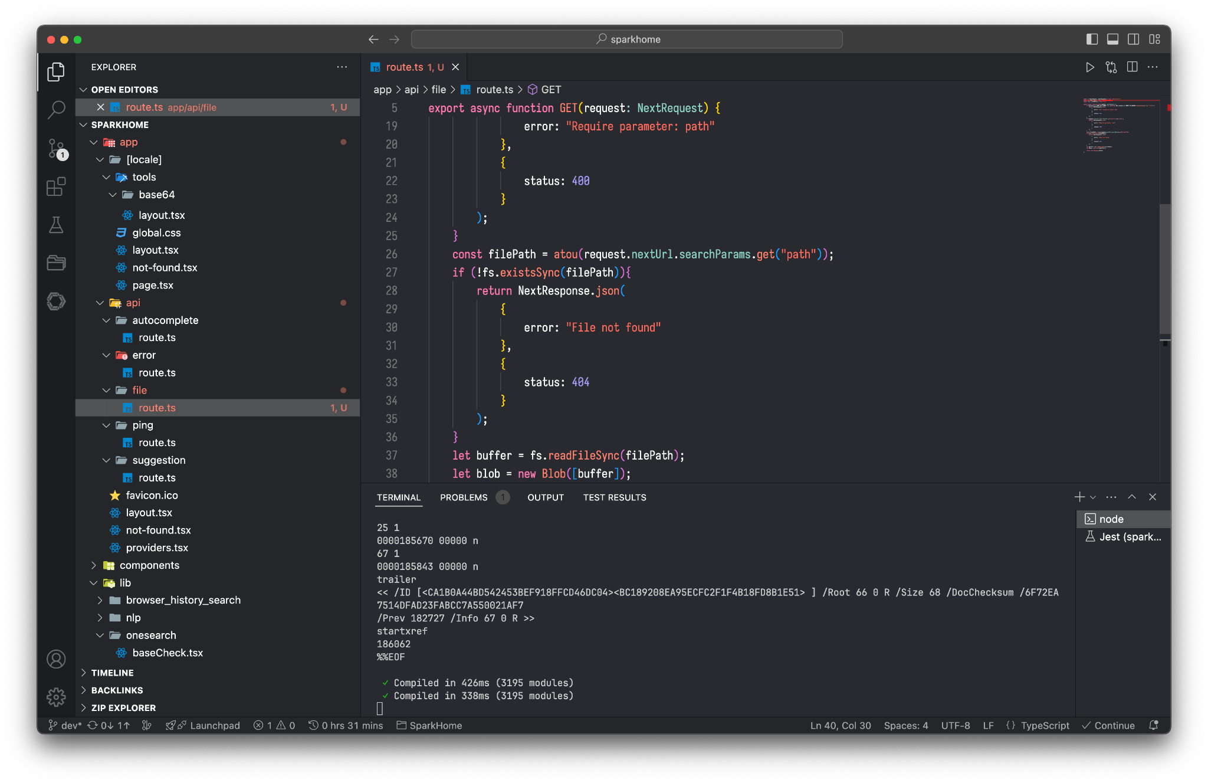Run the current file with the play icon

tap(1089, 67)
